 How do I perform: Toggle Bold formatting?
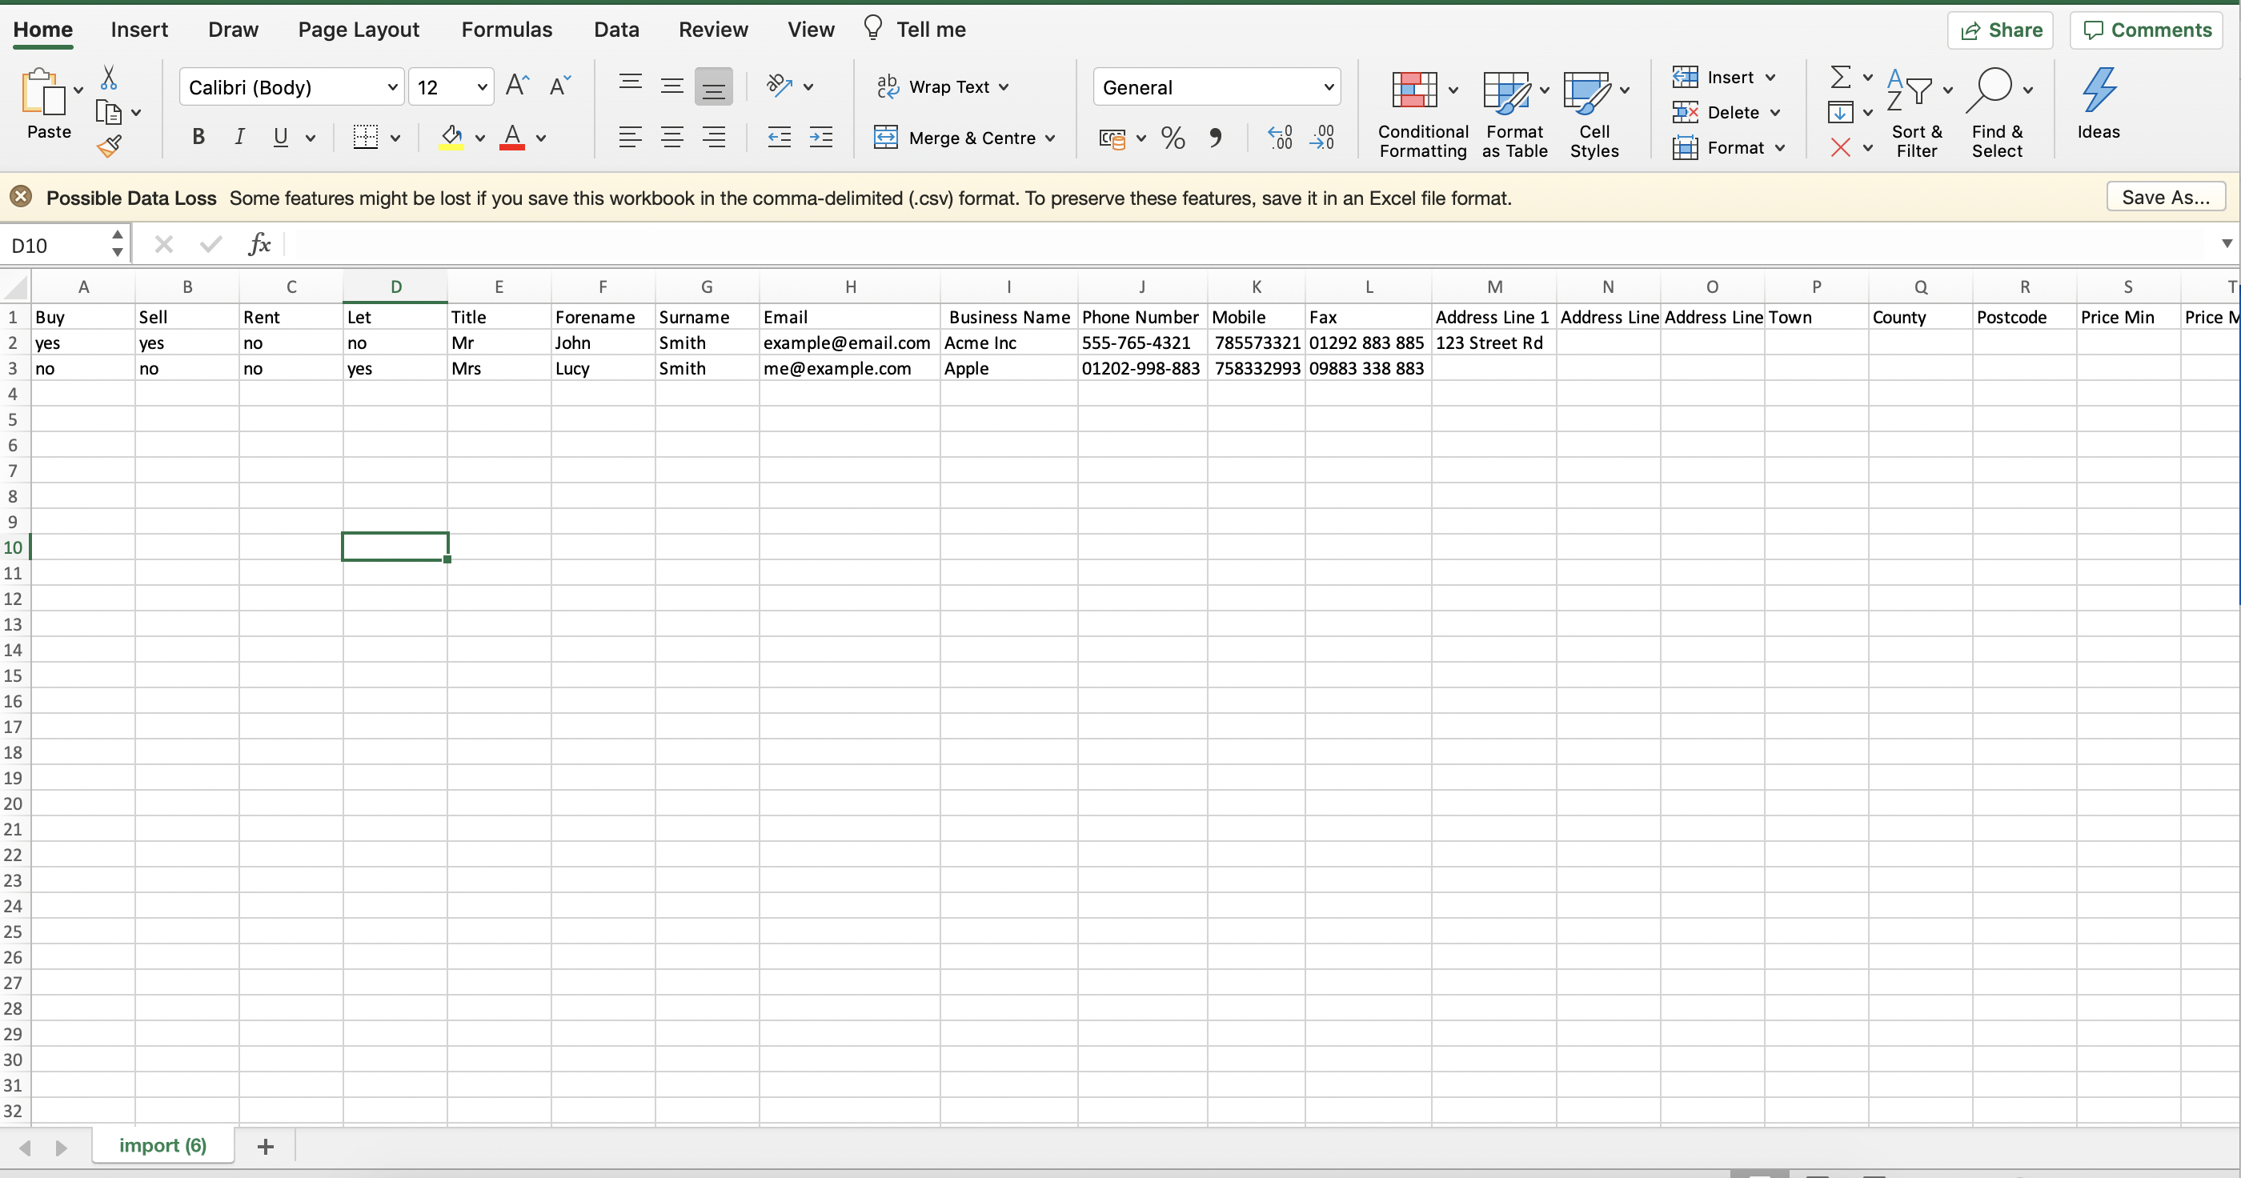tap(198, 138)
